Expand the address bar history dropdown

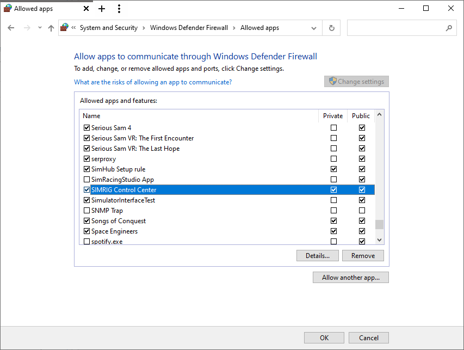point(314,28)
